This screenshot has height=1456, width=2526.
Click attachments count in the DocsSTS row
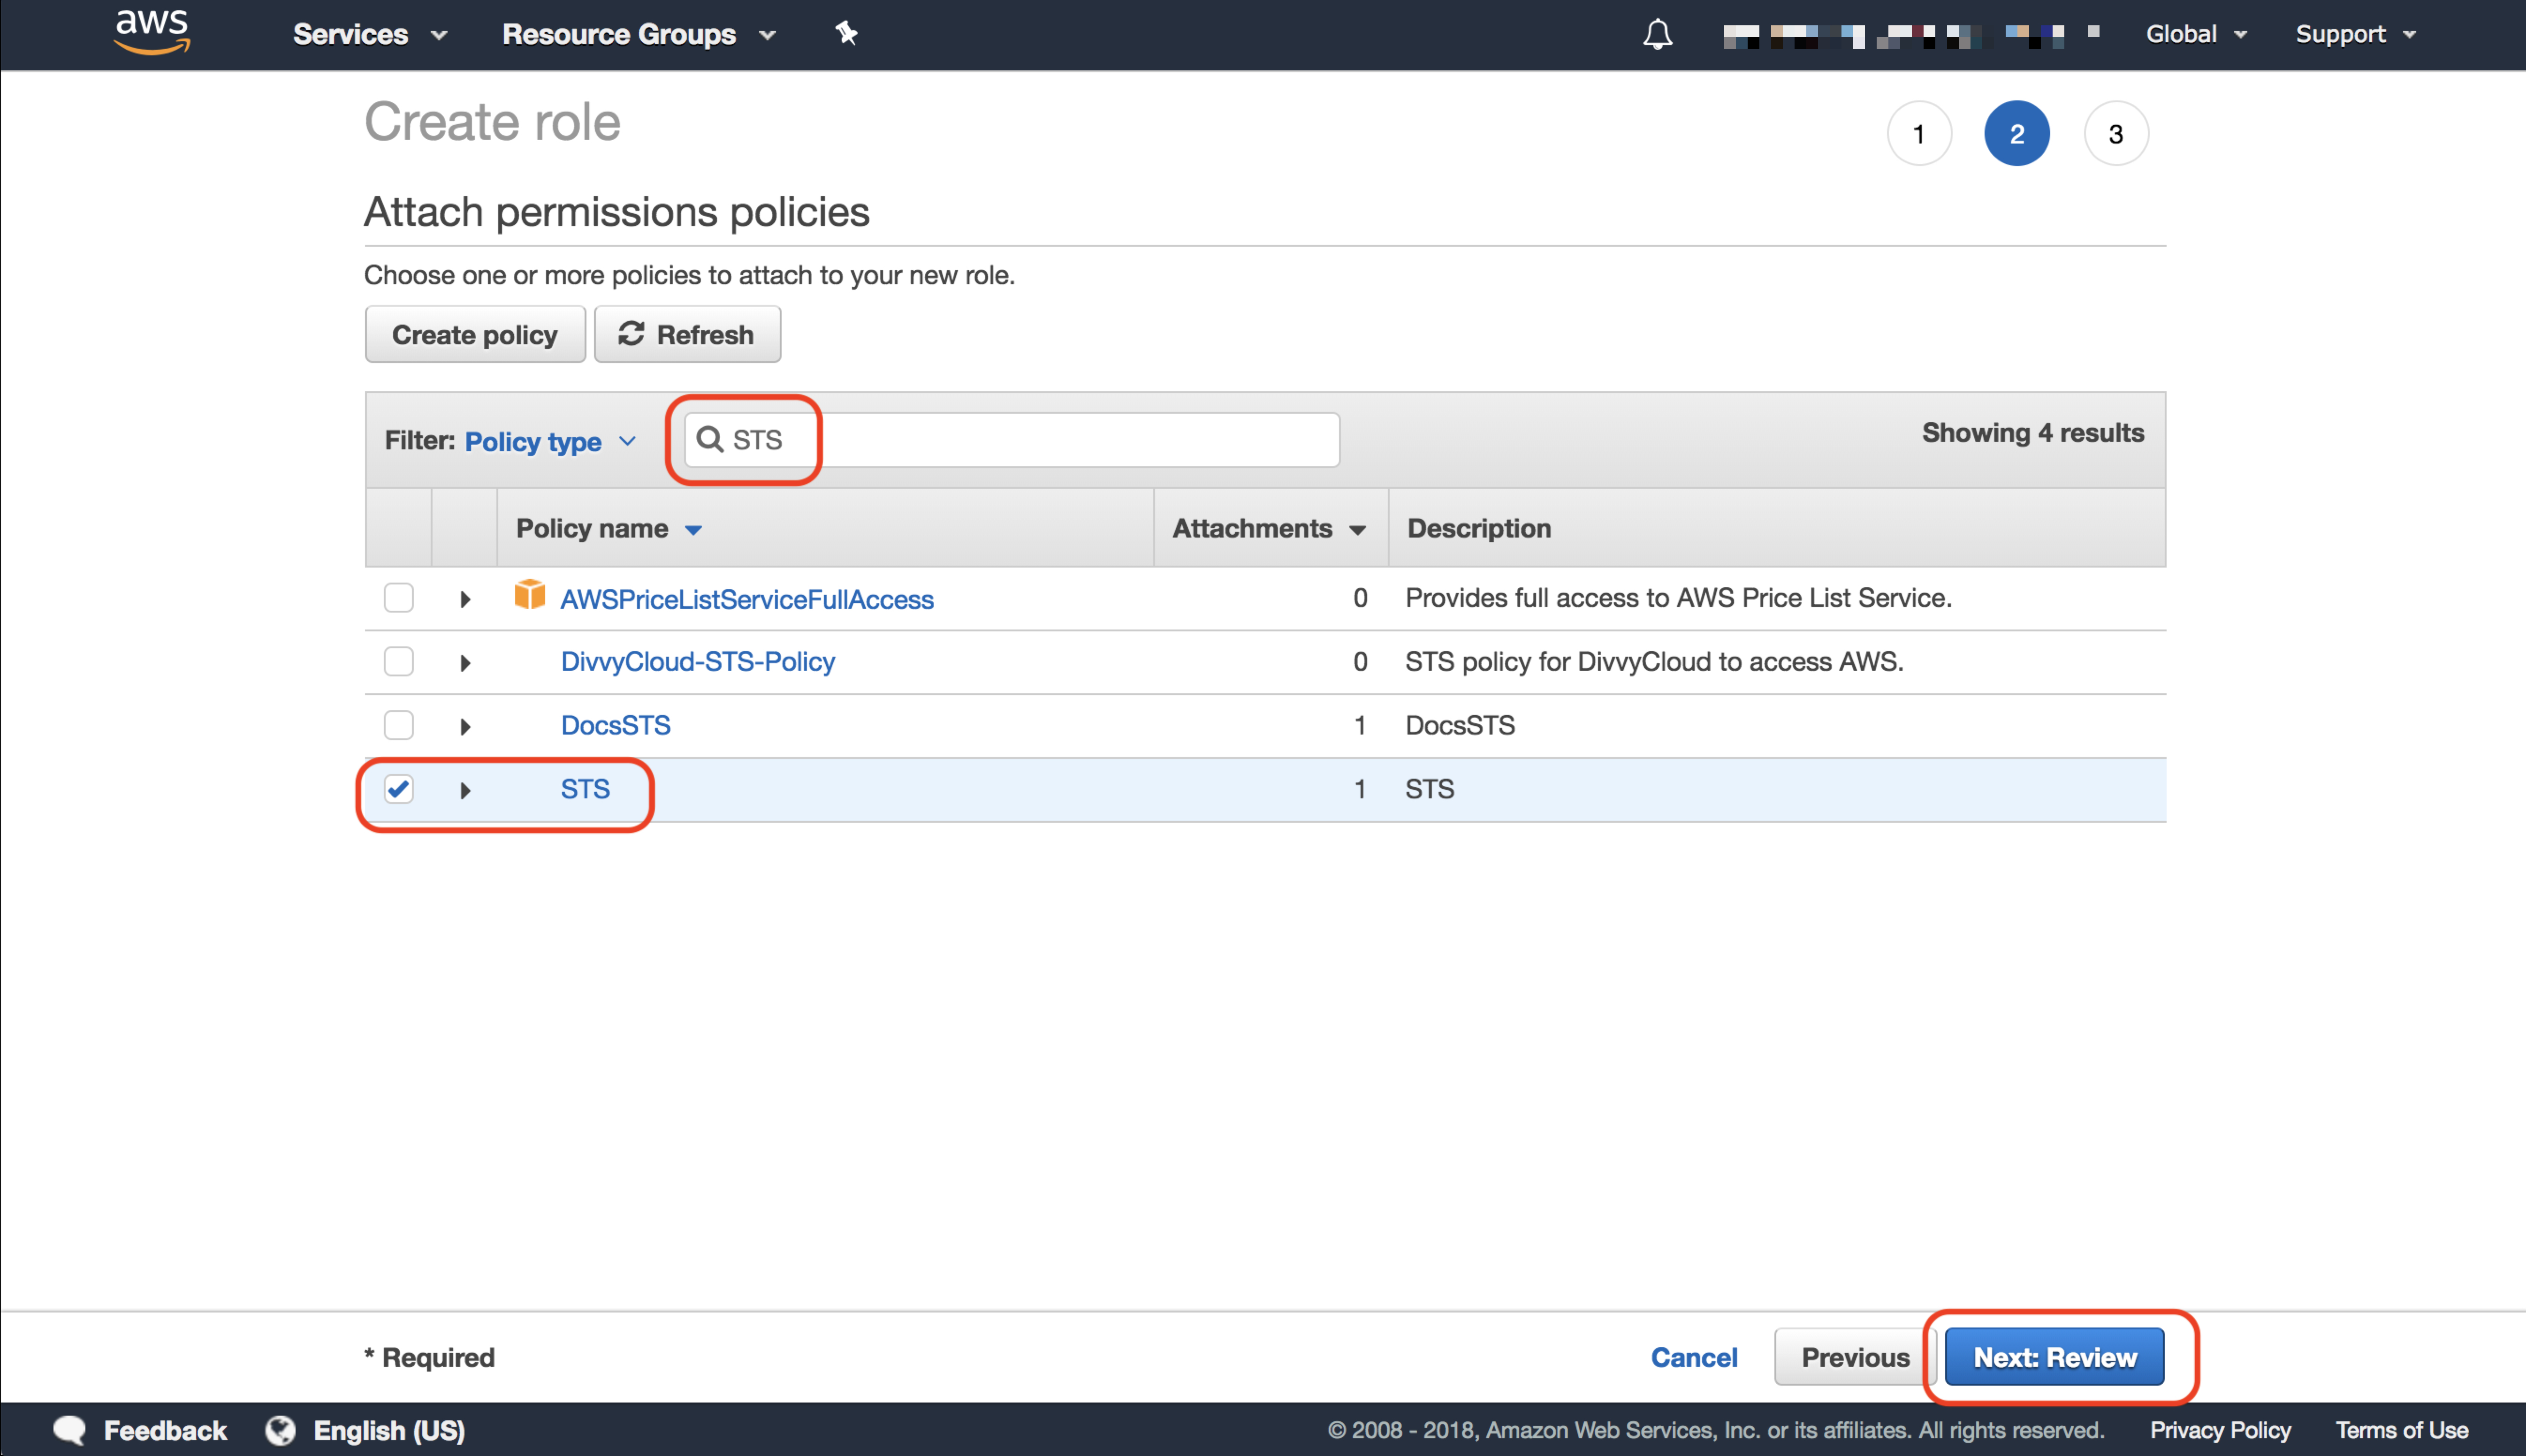coord(1359,725)
